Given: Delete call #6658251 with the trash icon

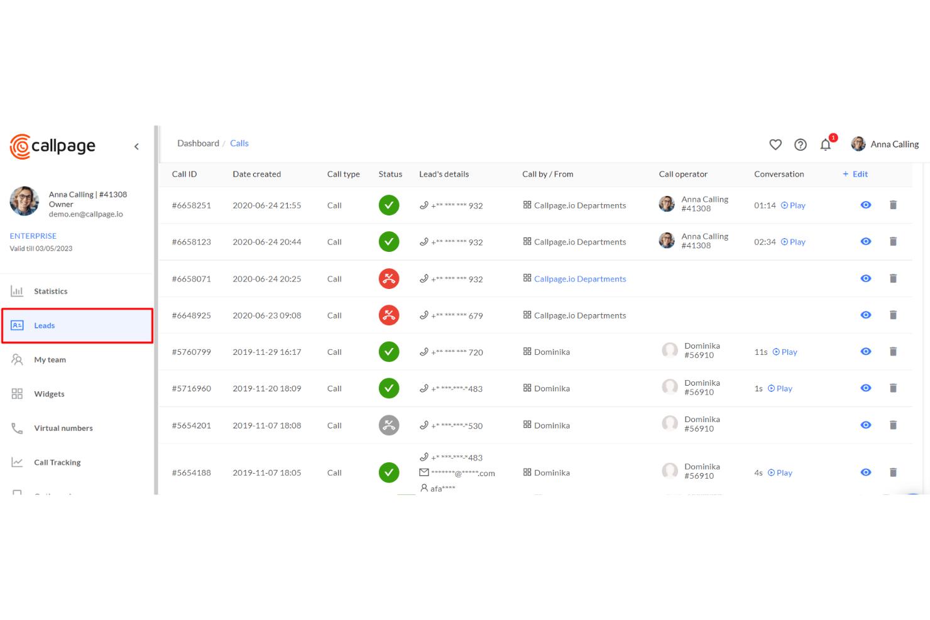Looking at the screenshot, I should pos(893,205).
